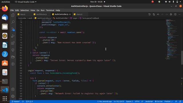
Task: Open notifications bell in status bar
Action: [x=180, y=102]
